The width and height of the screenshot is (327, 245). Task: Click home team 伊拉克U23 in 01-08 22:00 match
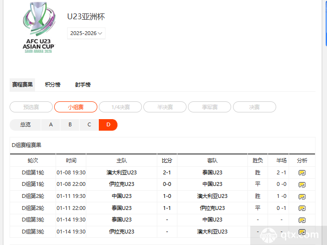[x=122, y=184]
